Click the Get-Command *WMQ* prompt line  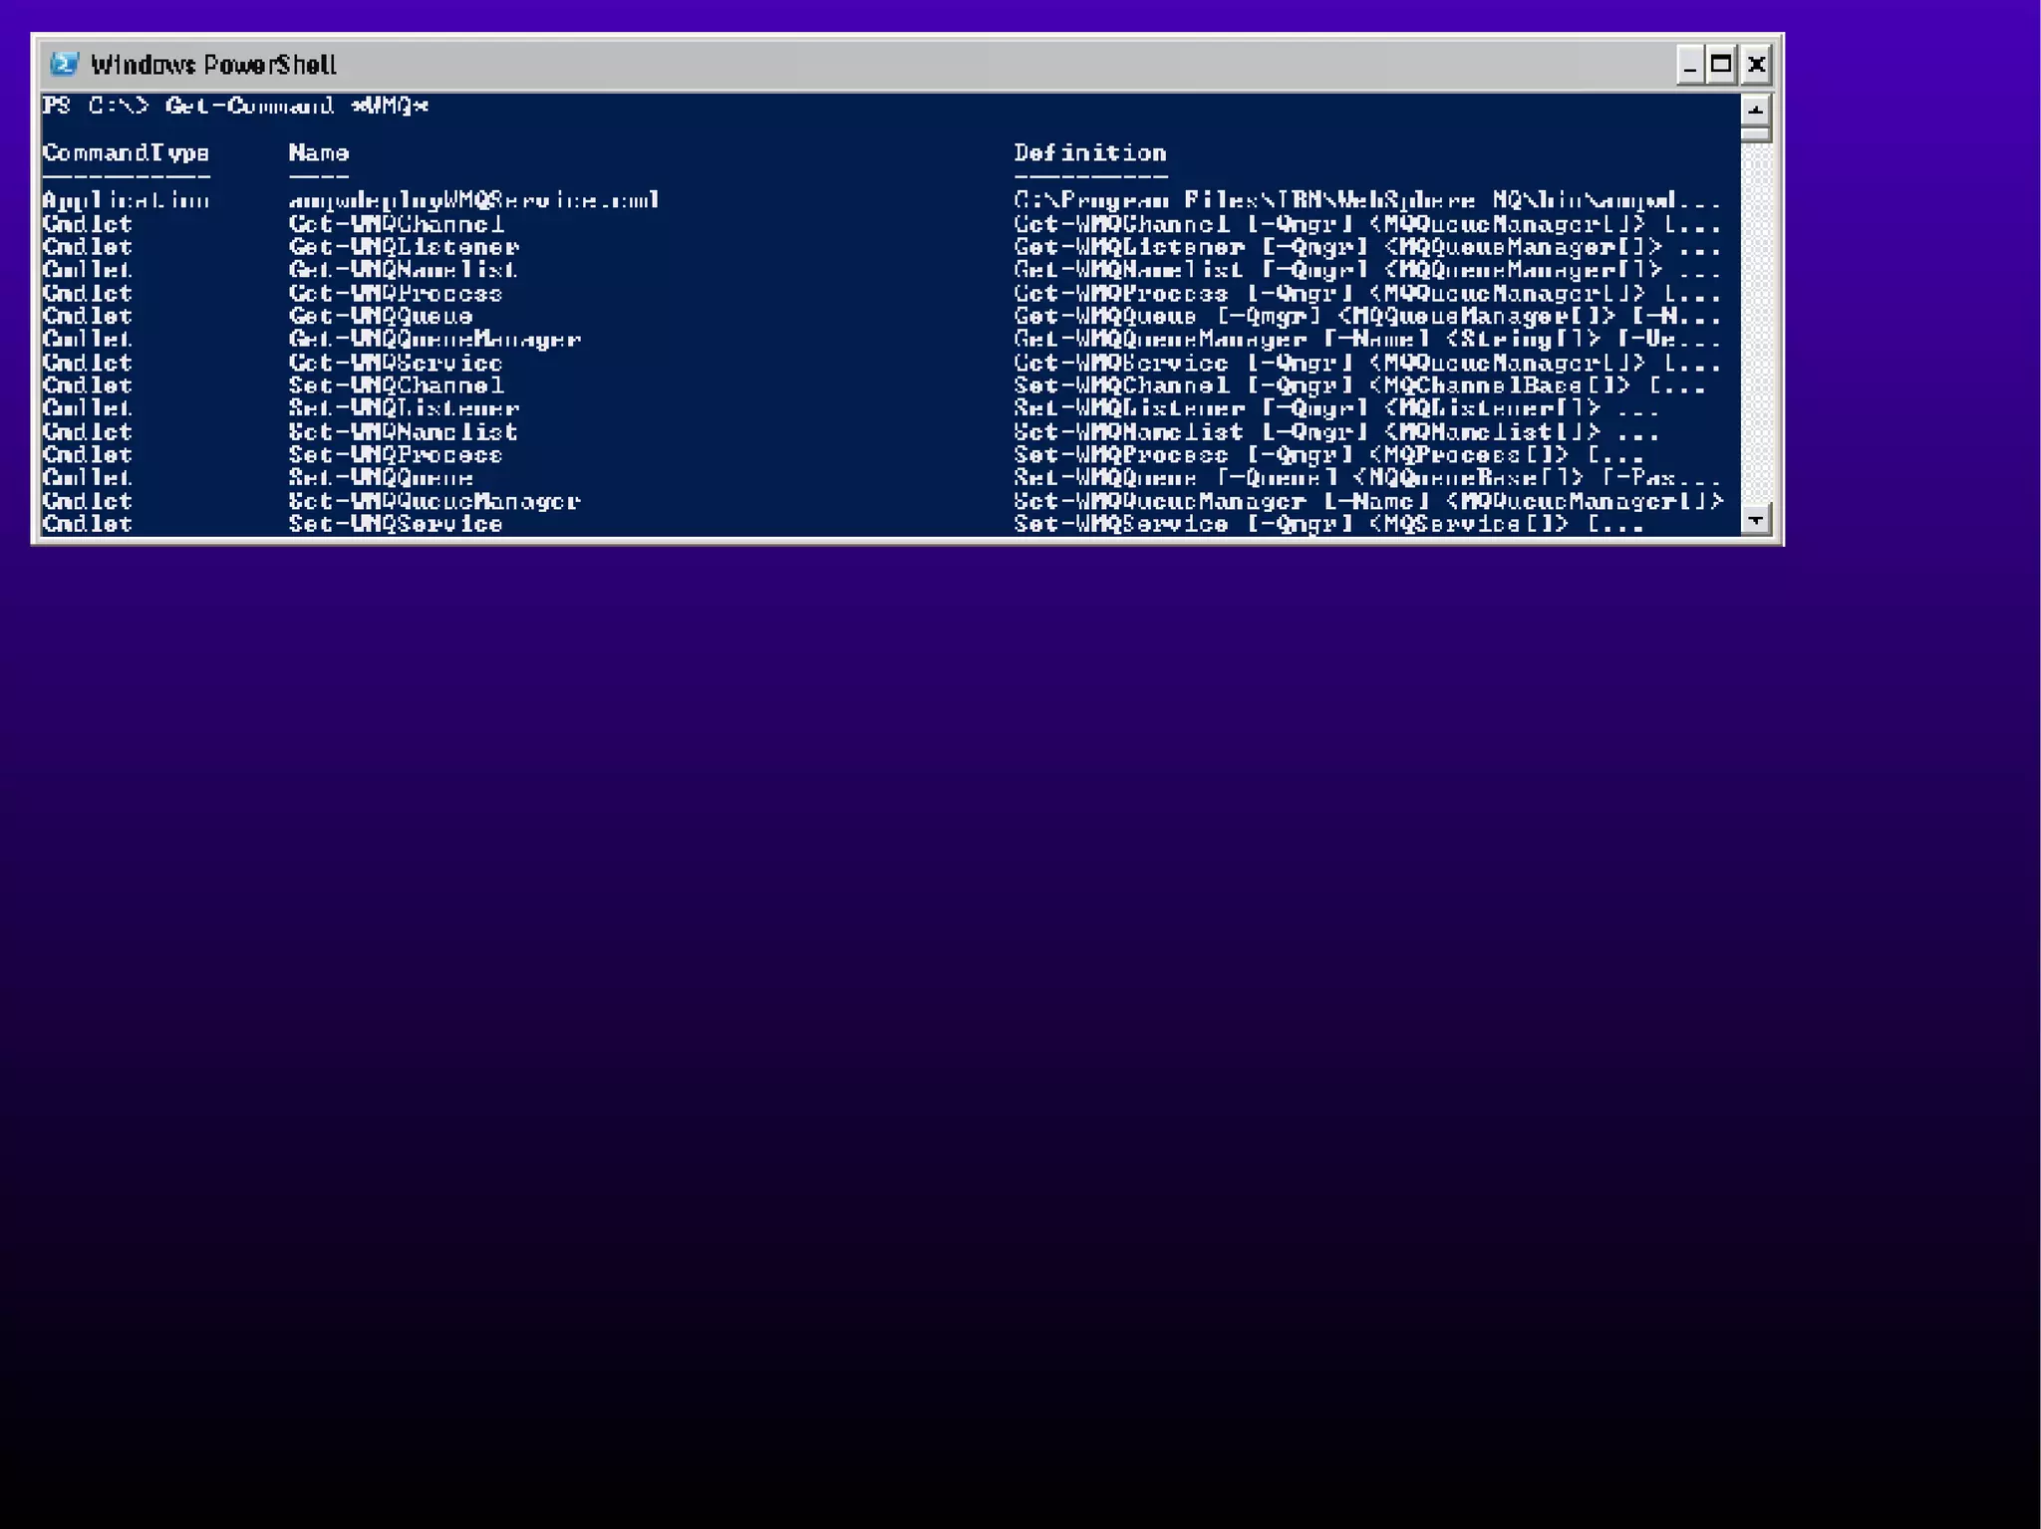[235, 106]
